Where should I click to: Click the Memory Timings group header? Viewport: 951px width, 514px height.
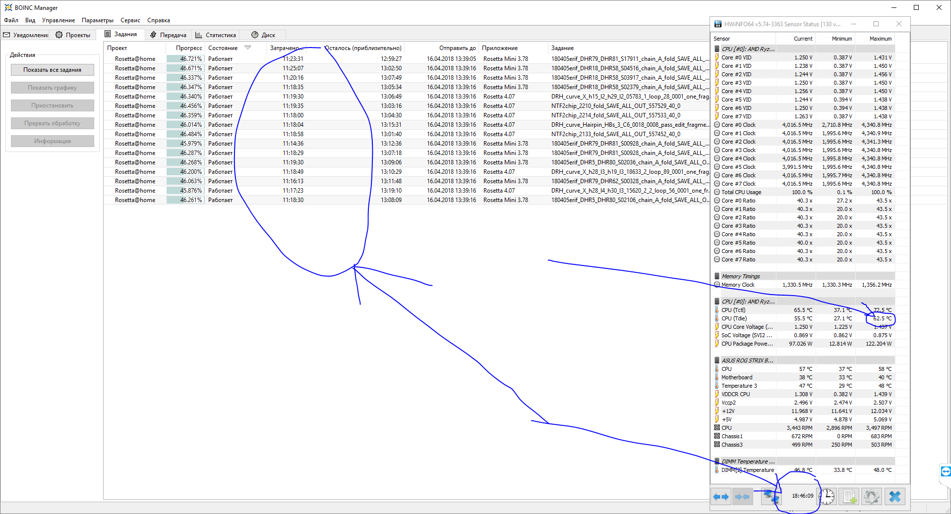tap(804, 276)
